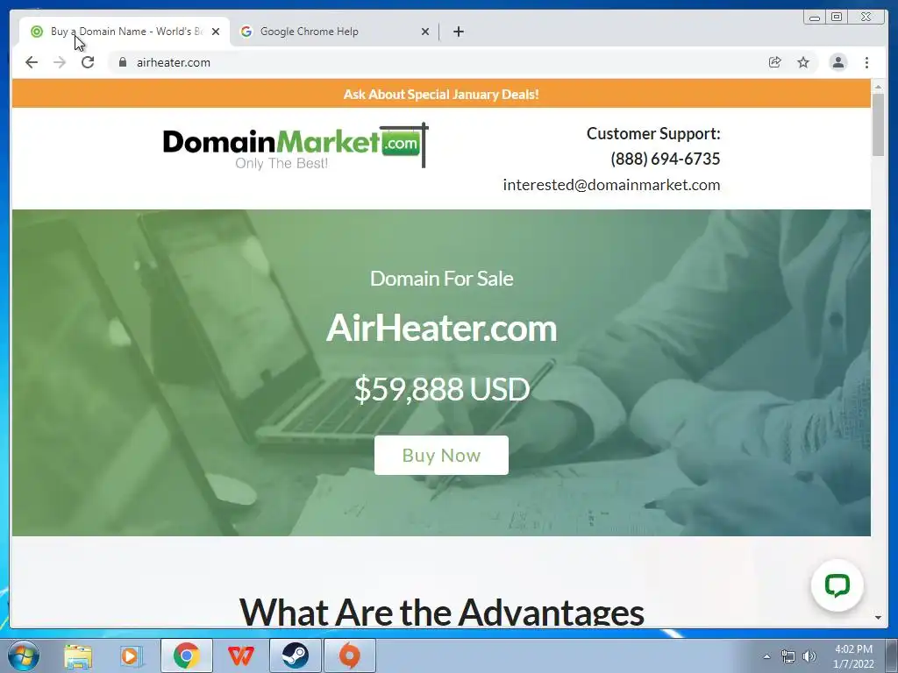The width and height of the screenshot is (898, 673).
Task: Close the Google Chrome Help tab
Action: point(425,32)
